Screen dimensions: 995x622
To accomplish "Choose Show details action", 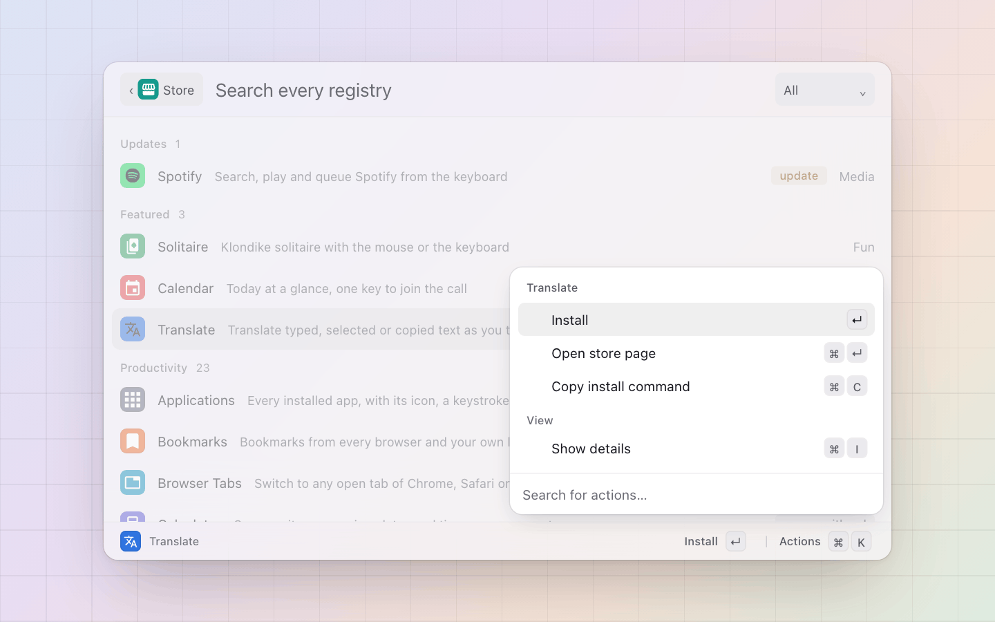I will coord(696,448).
